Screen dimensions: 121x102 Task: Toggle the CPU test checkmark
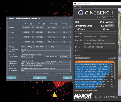[115, 22]
